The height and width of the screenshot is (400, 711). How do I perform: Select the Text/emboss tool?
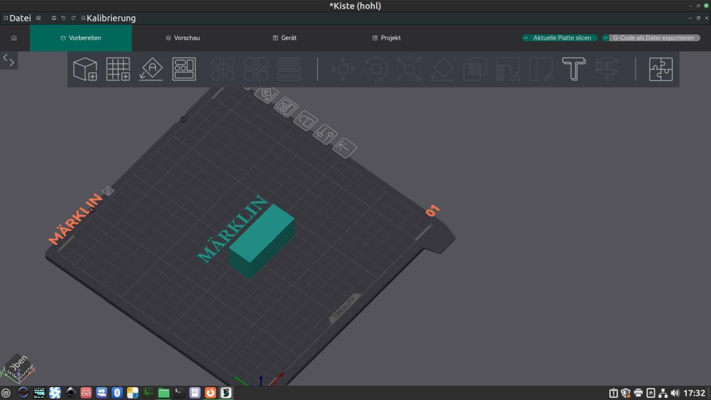(x=573, y=69)
